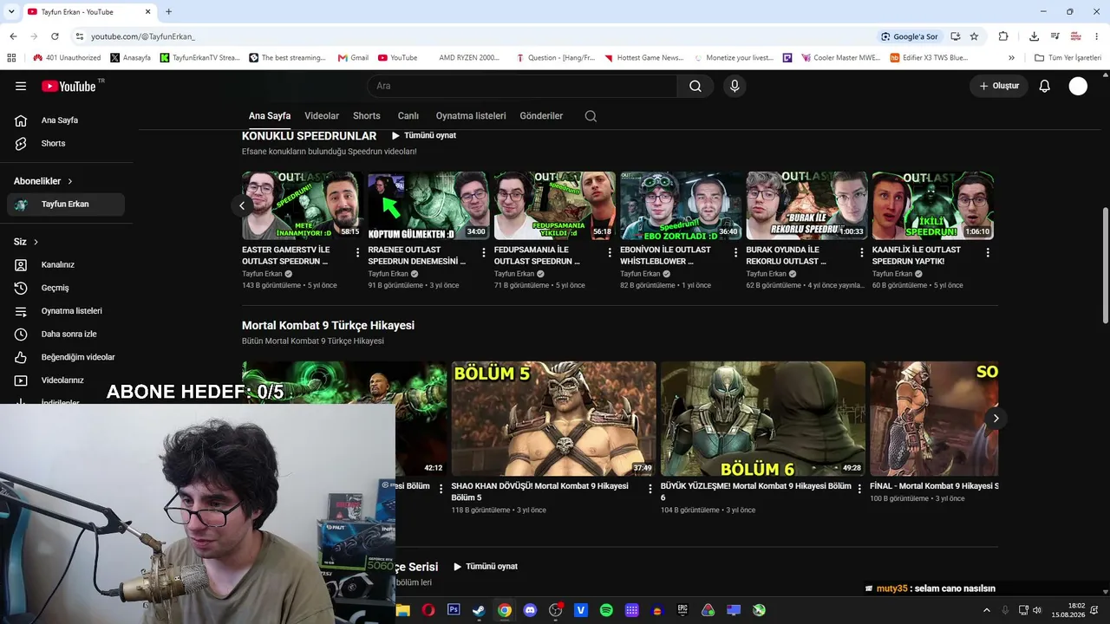The height and width of the screenshot is (624, 1110).
Task: Open Chrome downloads
Action: click(x=1034, y=36)
